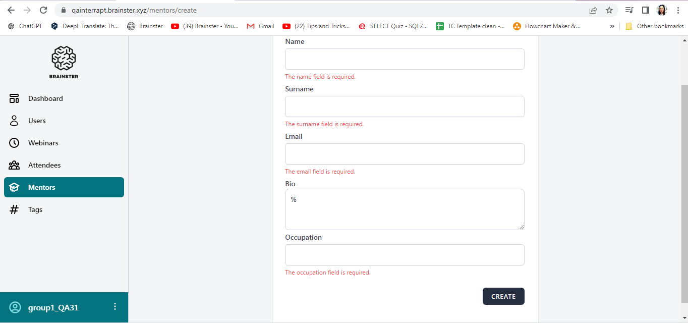Open the Attendees group icon

14,165
